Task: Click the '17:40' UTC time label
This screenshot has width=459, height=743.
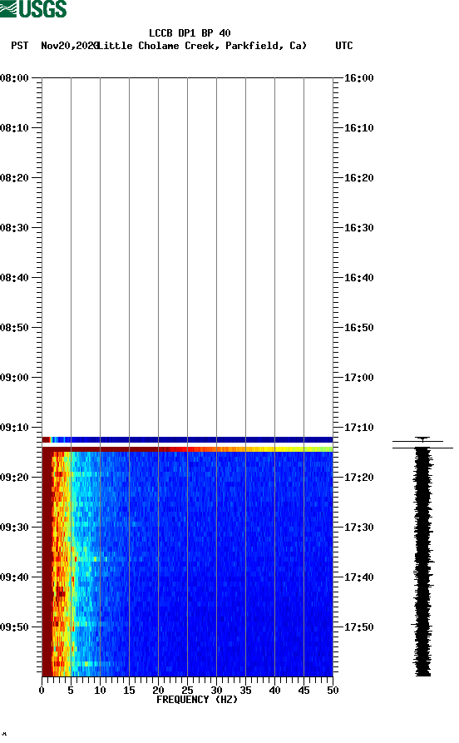Action: click(x=358, y=577)
